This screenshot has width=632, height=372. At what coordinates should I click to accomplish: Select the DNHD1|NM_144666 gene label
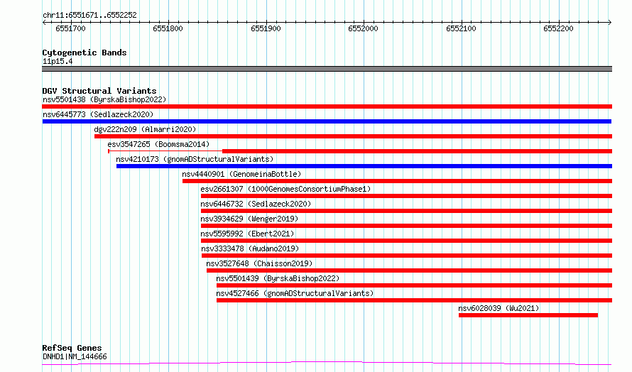pyautogui.click(x=75, y=356)
